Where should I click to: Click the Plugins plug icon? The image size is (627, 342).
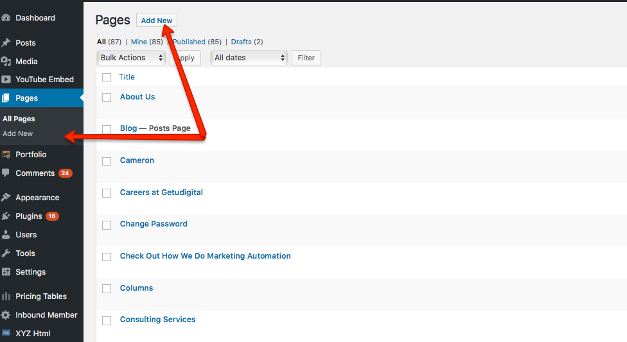pyautogui.click(x=6, y=216)
